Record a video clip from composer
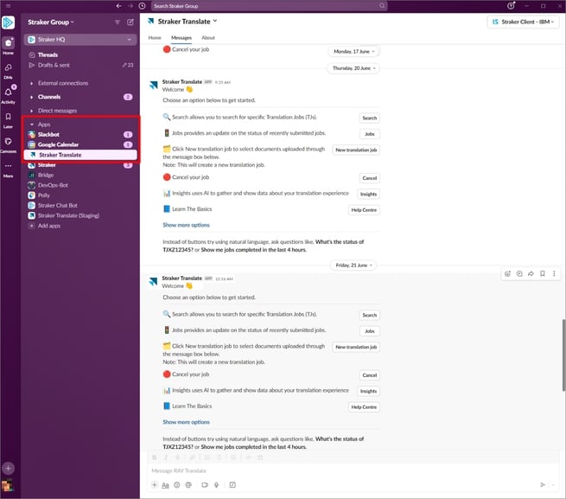Image resolution: width=566 pixels, height=499 pixels. (205, 485)
